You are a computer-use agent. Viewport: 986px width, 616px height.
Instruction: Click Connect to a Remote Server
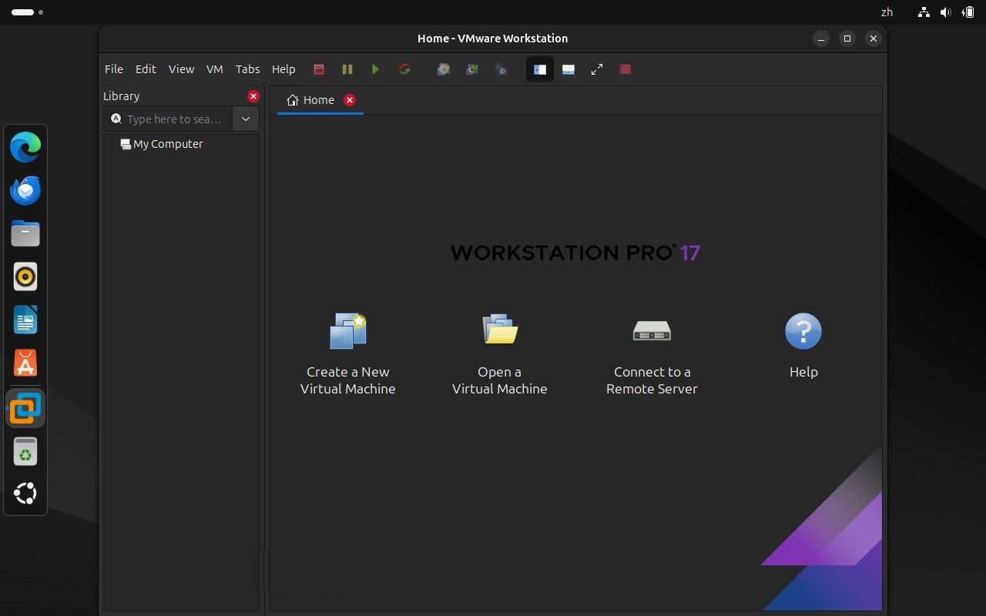click(x=652, y=354)
